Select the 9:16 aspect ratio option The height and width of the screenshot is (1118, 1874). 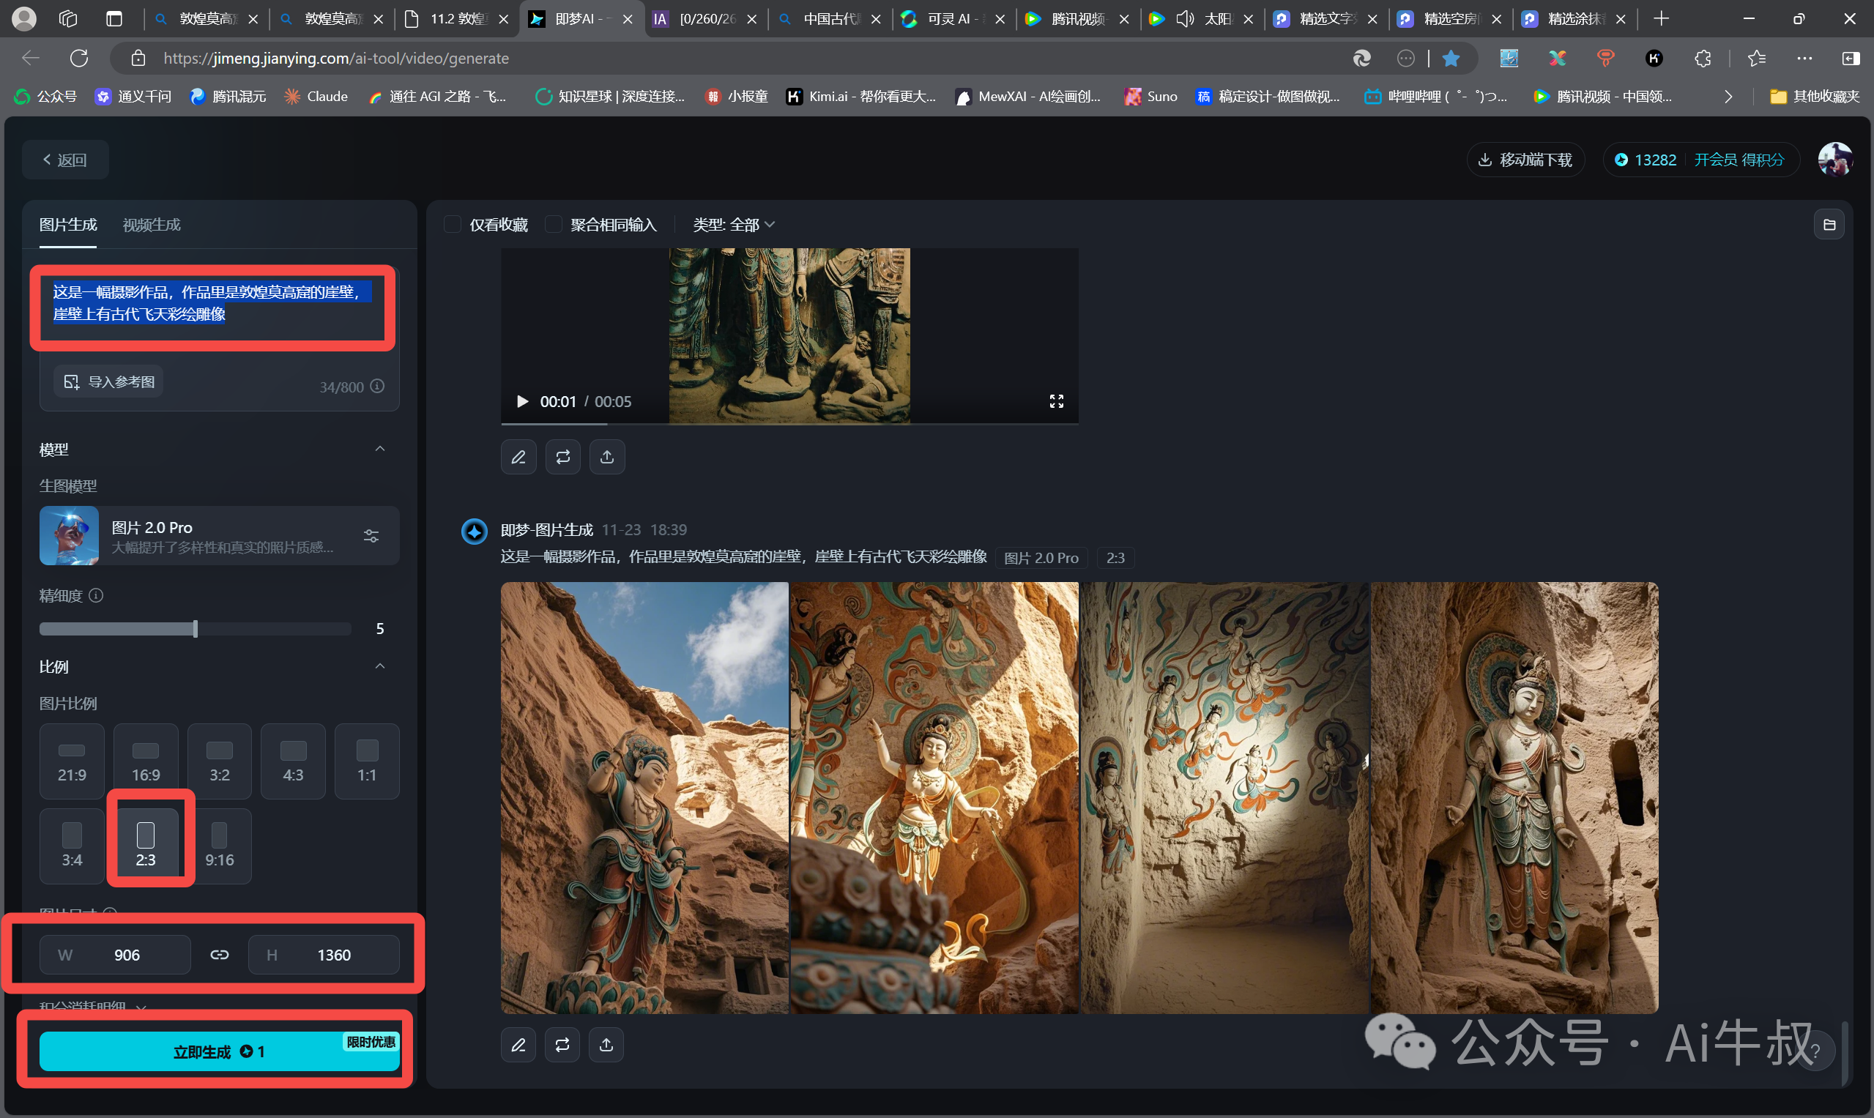219,846
